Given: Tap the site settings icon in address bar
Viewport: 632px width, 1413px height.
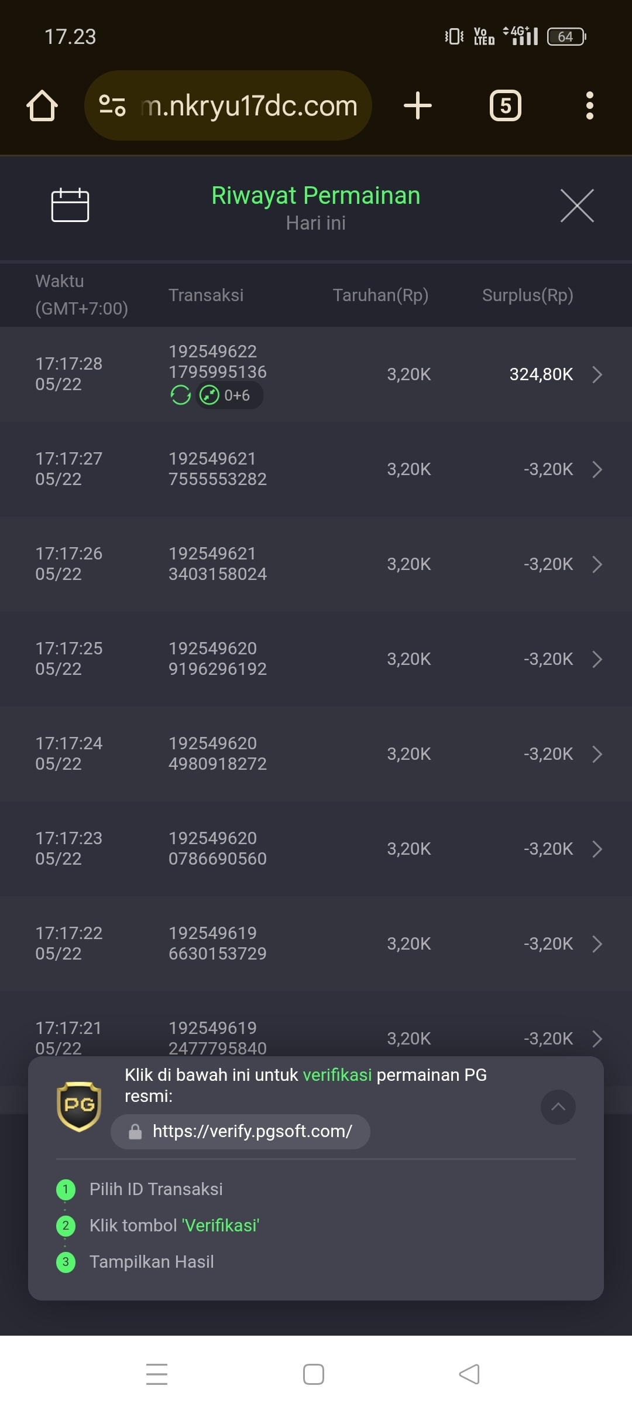Looking at the screenshot, I should [112, 105].
